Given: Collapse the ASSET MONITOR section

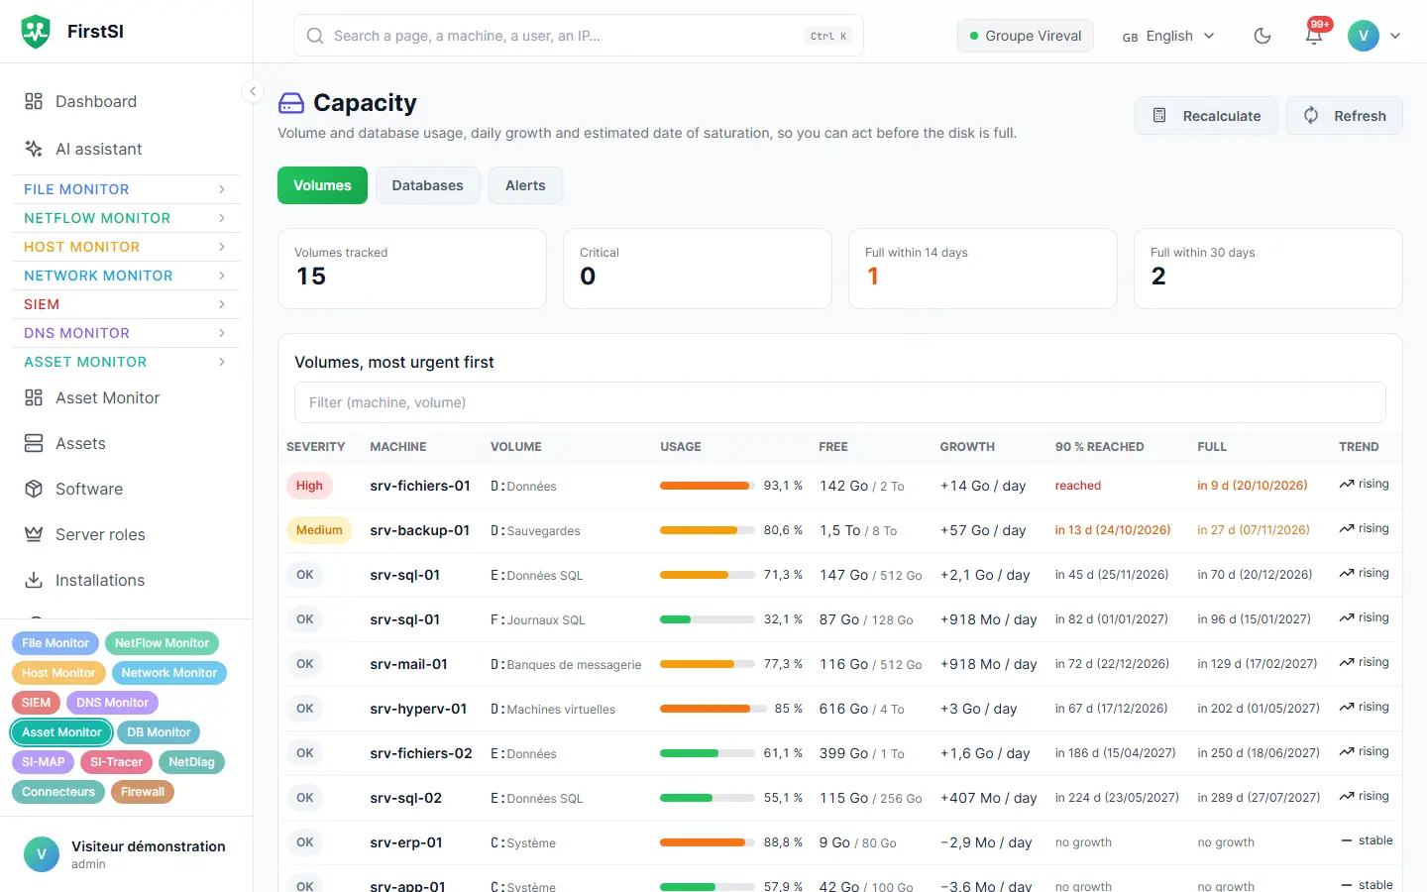Looking at the screenshot, I should [126, 362].
